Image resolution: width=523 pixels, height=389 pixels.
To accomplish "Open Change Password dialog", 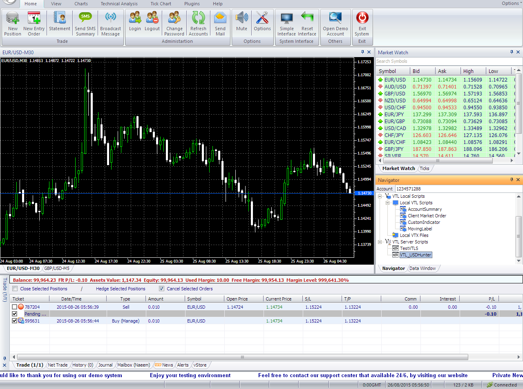I will pos(174,24).
